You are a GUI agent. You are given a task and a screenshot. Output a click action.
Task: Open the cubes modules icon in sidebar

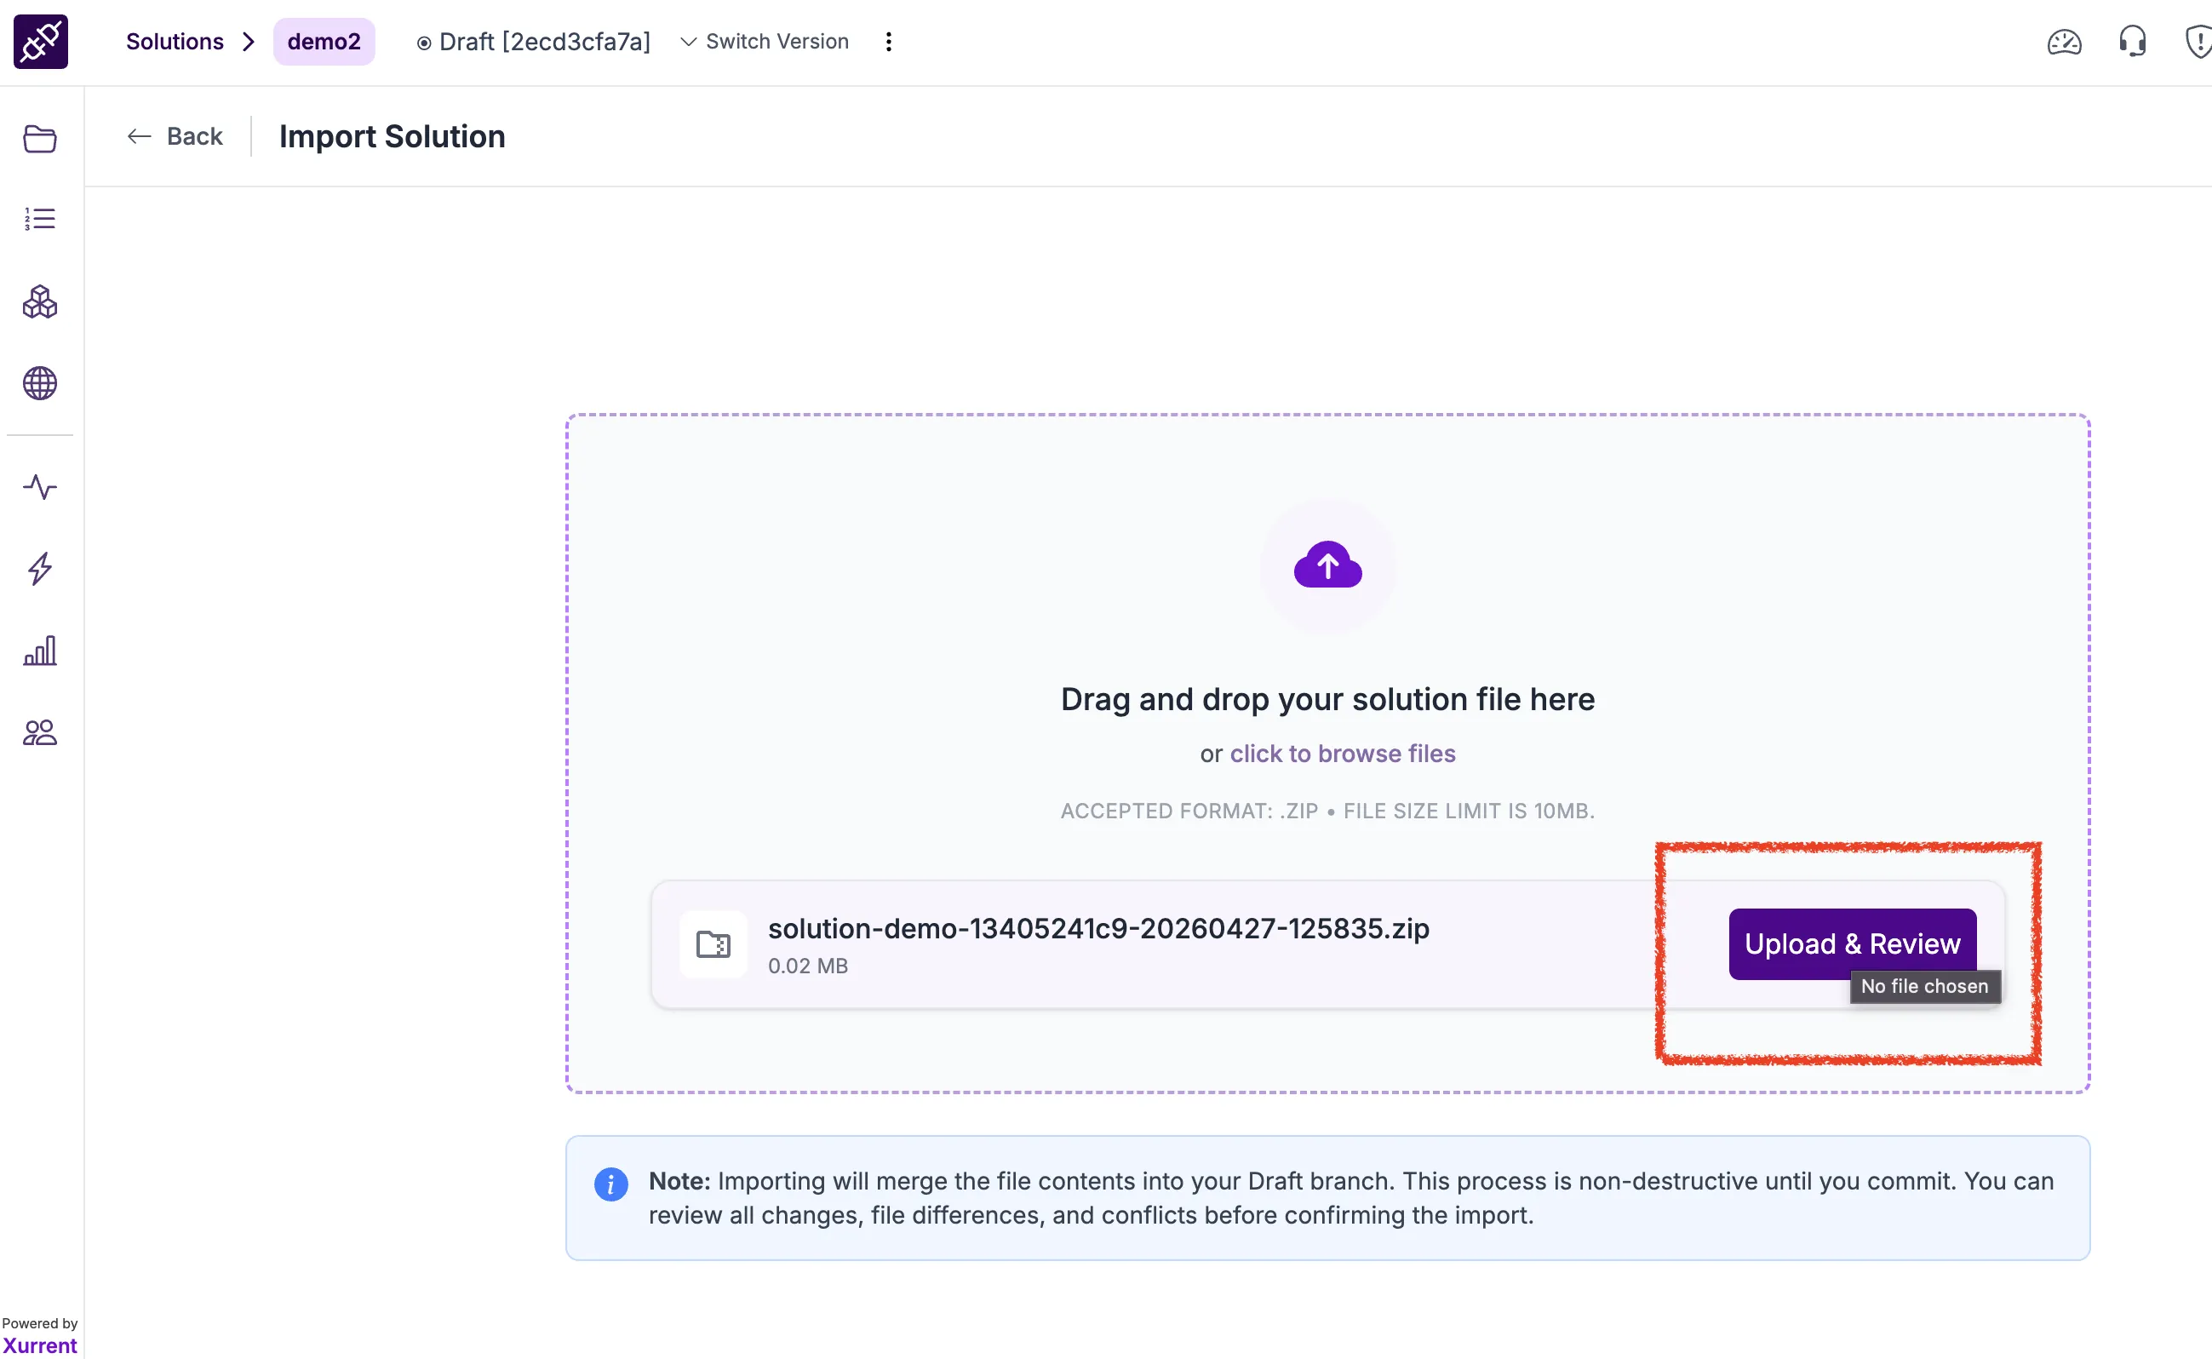[39, 302]
